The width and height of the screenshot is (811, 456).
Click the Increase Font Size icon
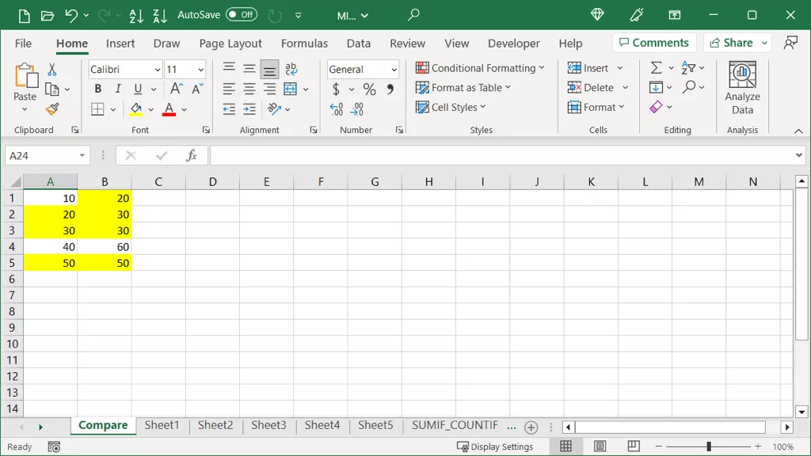177,89
